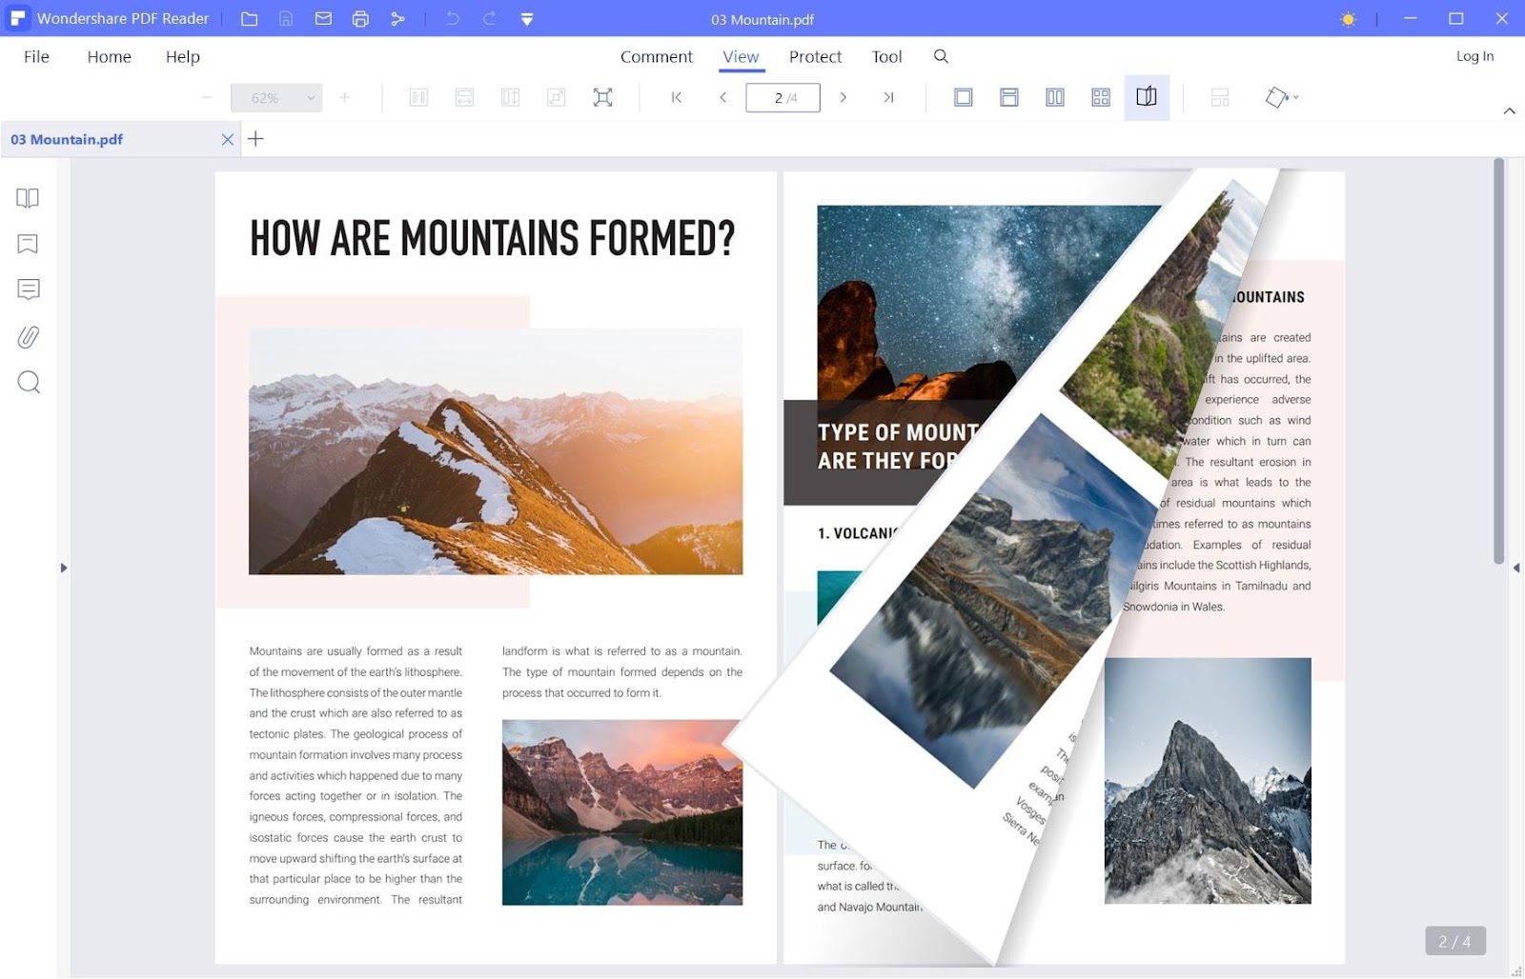Click the Fit Width icon
Viewport: 1525px width, 979px height.
pyautogui.click(x=464, y=97)
